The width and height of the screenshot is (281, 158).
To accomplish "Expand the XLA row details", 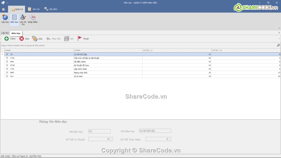I will (x=7, y=76).
